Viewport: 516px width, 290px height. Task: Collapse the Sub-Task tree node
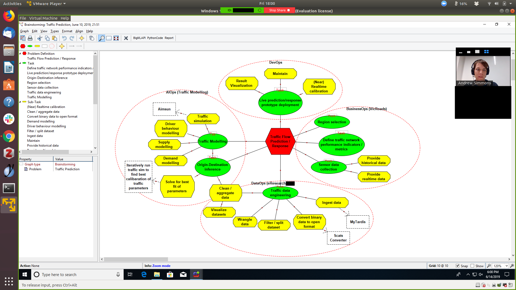point(20,102)
